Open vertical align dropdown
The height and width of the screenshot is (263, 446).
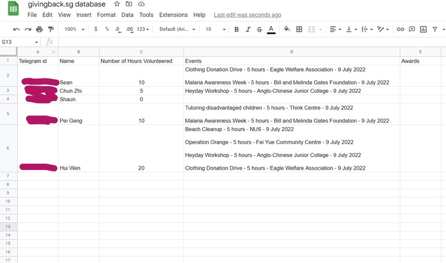tap(351, 29)
